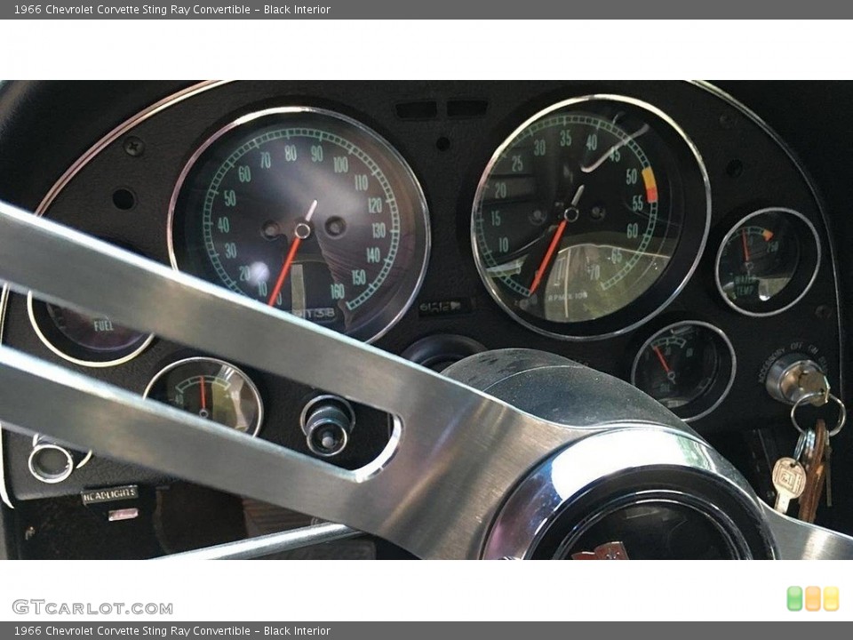Click the orange square icon
Viewport: 853px width, 640px height.
813,598
